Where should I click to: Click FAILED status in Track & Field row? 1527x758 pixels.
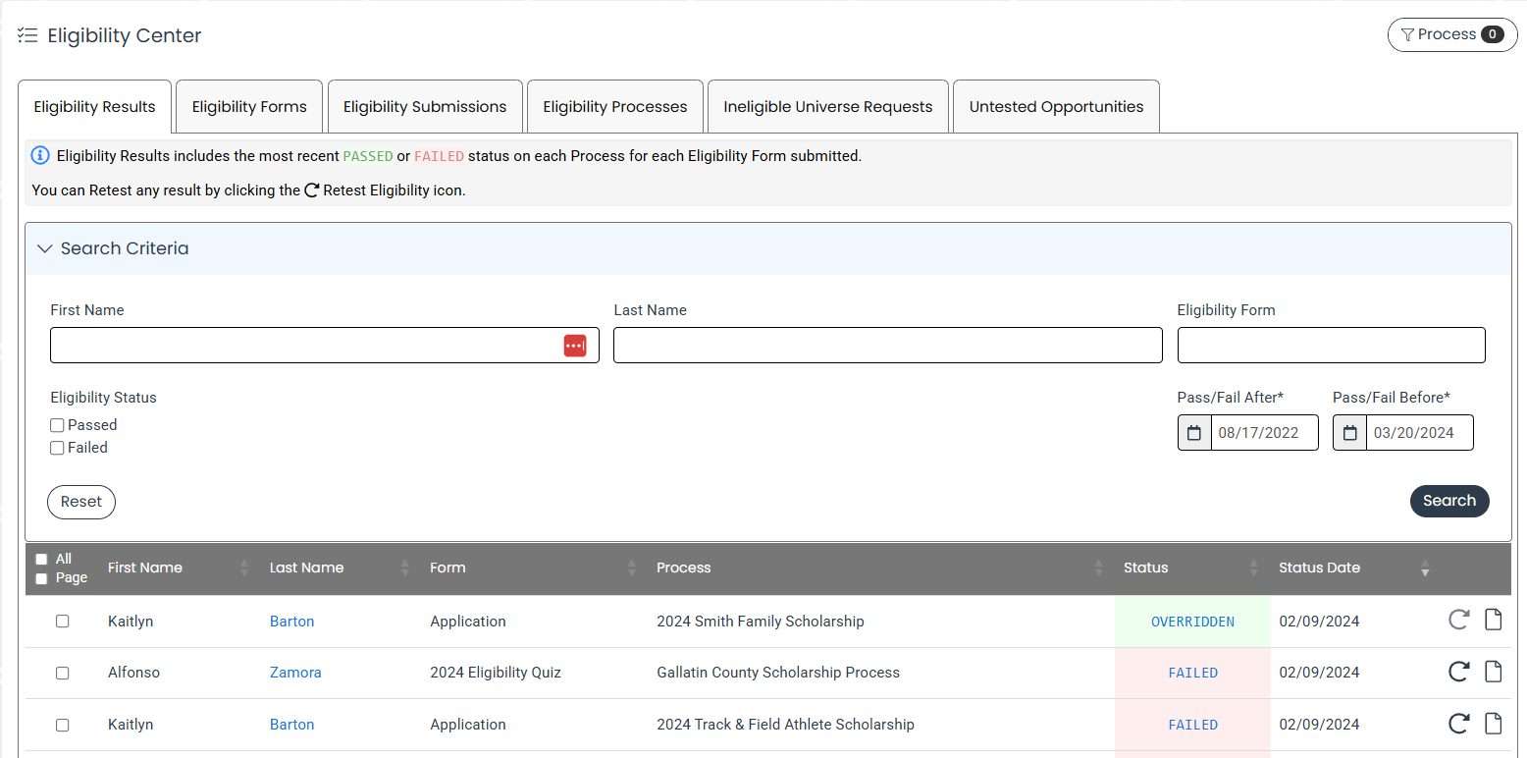click(x=1192, y=725)
